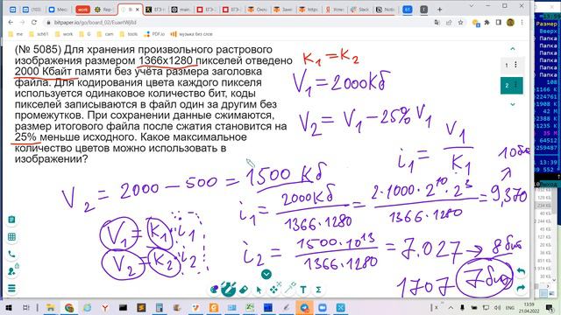Image resolution: width=561 pixels, height=315 pixels.
Task: Switch the ENG input language
Action: coord(510,307)
